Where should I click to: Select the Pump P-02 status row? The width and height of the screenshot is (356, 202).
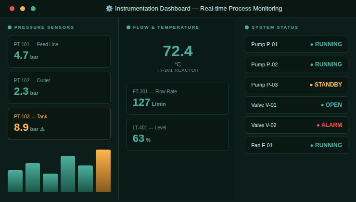tap(296, 64)
